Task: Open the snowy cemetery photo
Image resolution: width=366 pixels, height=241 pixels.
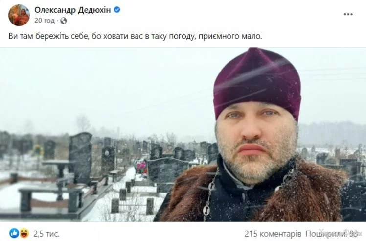Action: [x=183, y=135]
